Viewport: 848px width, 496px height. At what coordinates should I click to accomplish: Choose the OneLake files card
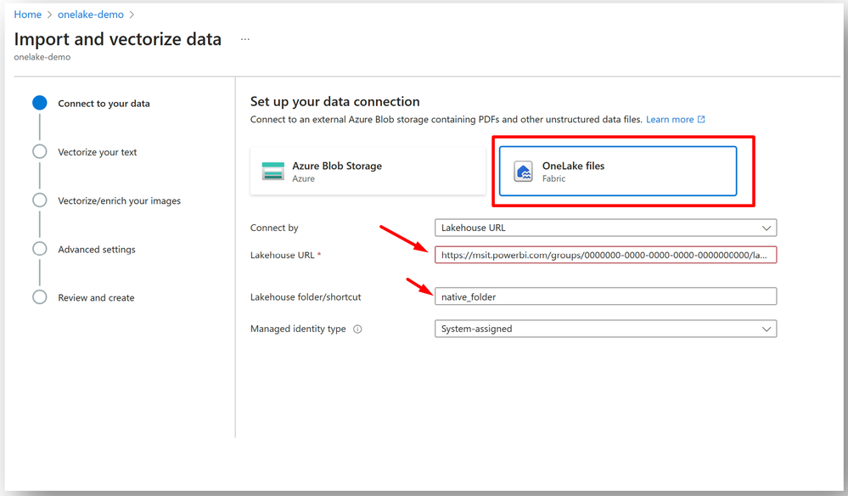[618, 171]
